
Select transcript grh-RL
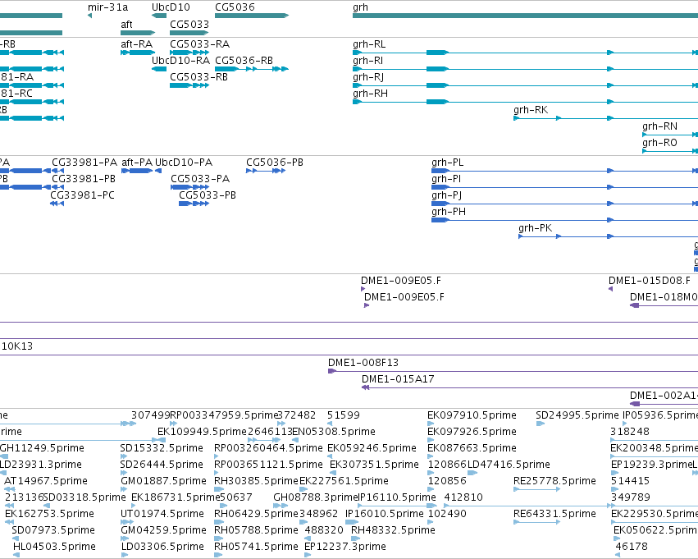369,44
